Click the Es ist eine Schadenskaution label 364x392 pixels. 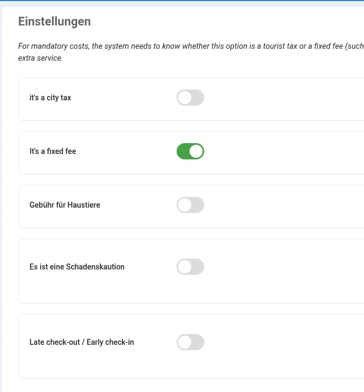[77, 267]
